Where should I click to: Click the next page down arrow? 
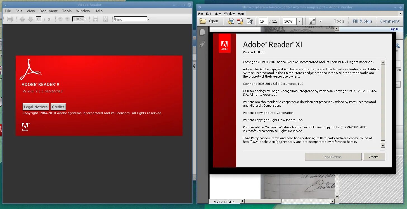31,19
